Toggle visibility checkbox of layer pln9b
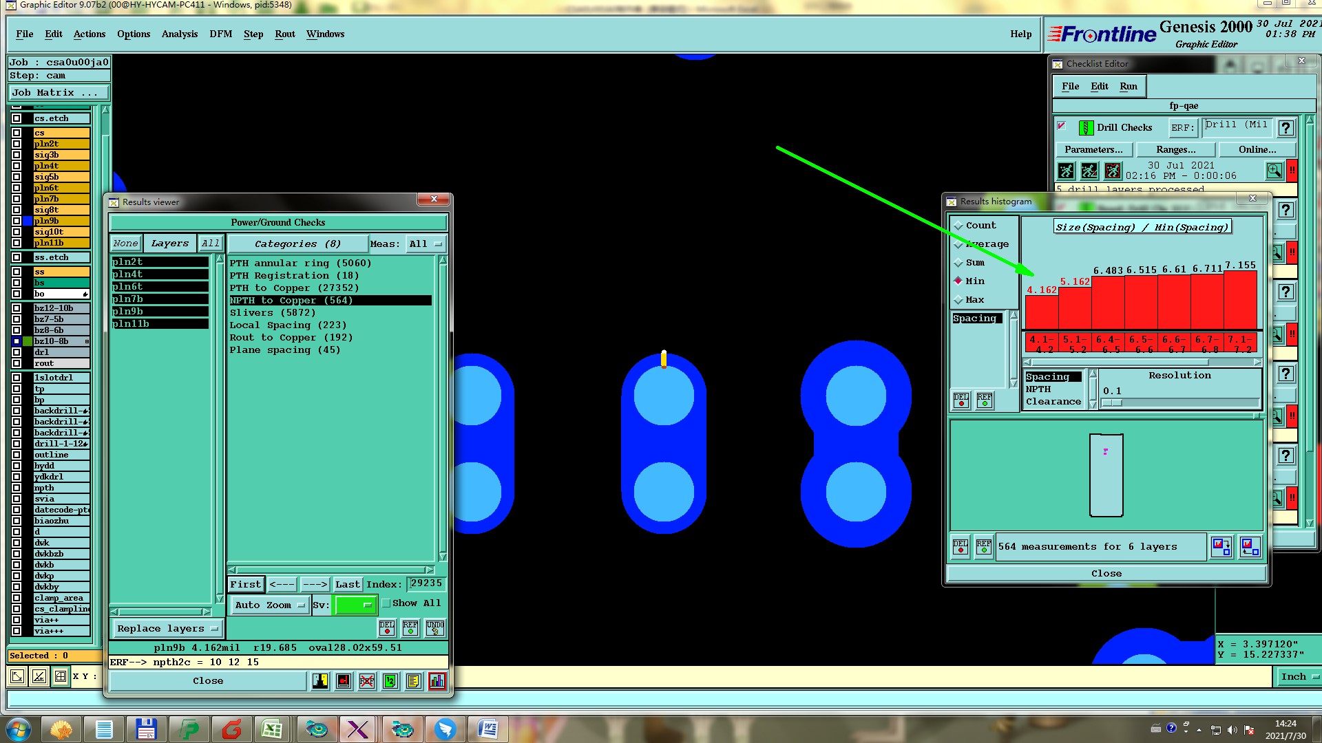This screenshot has height=743, width=1322. tap(17, 221)
